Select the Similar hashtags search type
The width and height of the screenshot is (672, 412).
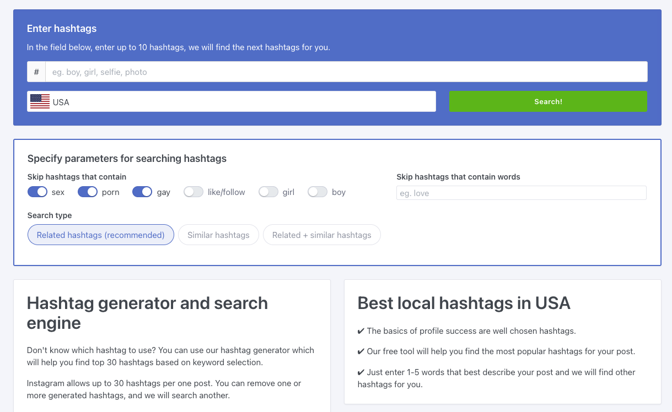coord(218,235)
